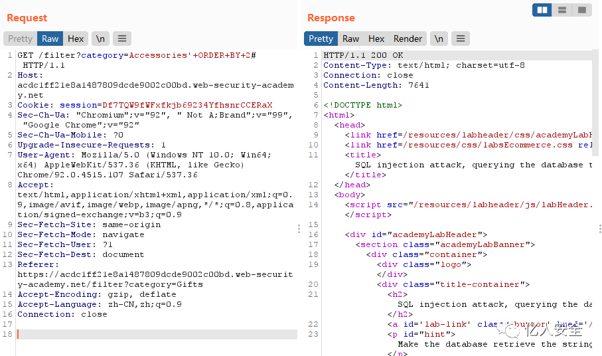
Task: Choose combined single-pane layout icon
Action: pos(582,10)
